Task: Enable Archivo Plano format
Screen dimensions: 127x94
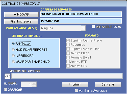Action: click(68, 53)
